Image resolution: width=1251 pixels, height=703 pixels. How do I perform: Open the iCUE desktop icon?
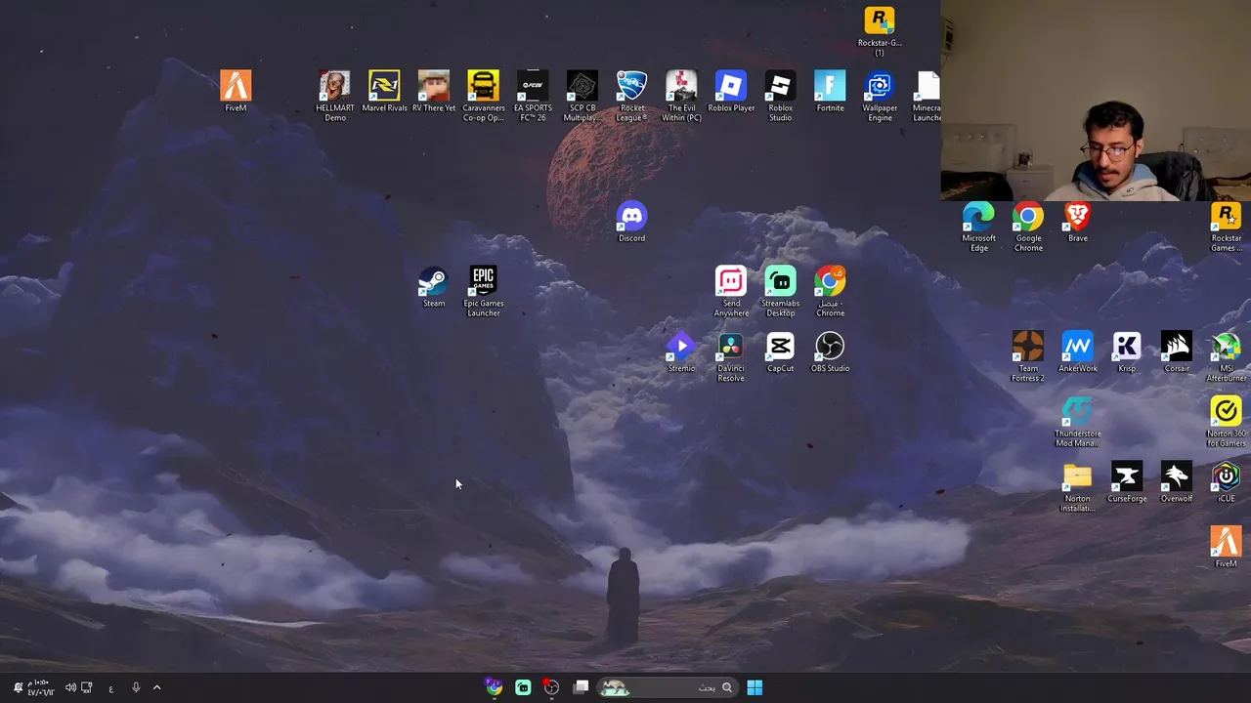pyautogui.click(x=1226, y=481)
